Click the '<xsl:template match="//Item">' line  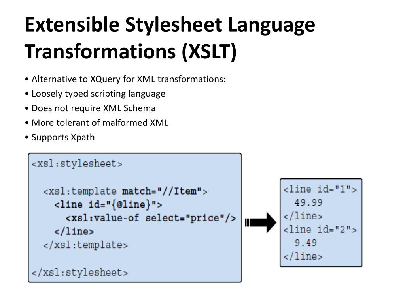click(x=125, y=191)
